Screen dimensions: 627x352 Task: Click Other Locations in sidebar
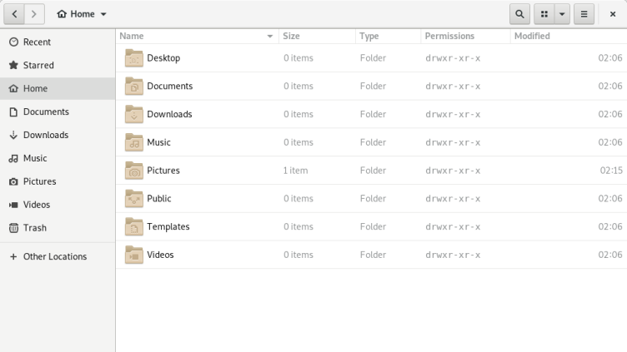coord(54,256)
